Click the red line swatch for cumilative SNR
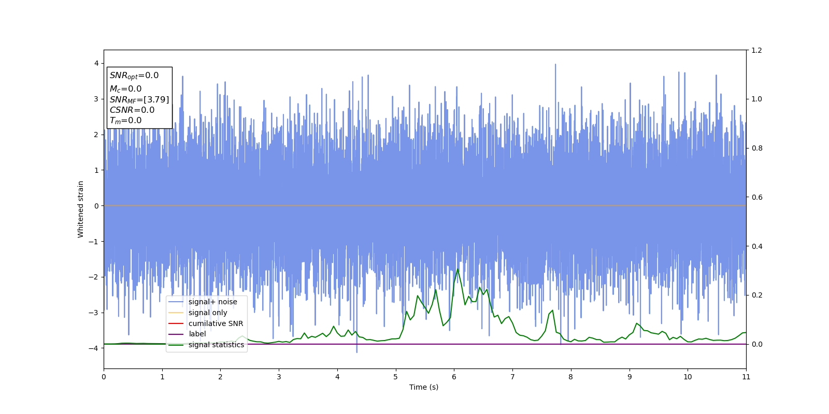Viewport: 829px width, 414px height. (x=176, y=323)
